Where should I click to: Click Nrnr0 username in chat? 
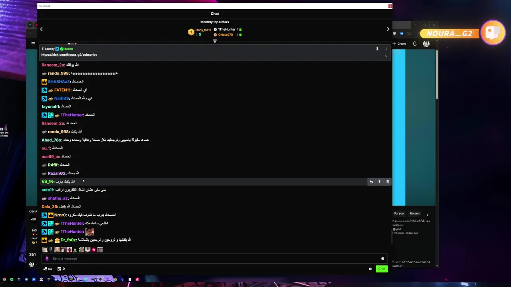[x=60, y=215]
